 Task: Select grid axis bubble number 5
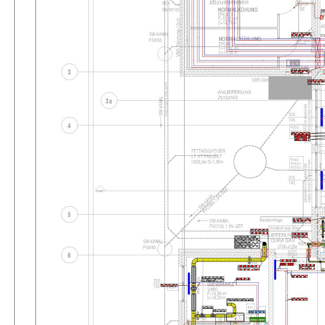[70, 215]
